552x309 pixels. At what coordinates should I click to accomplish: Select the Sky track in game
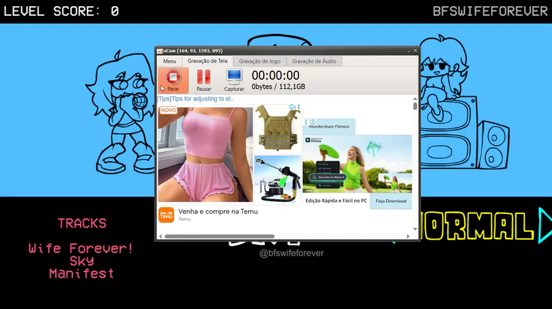[x=82, y=261]
